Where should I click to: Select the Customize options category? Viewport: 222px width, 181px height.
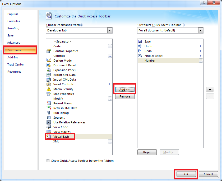click(20, 50)
